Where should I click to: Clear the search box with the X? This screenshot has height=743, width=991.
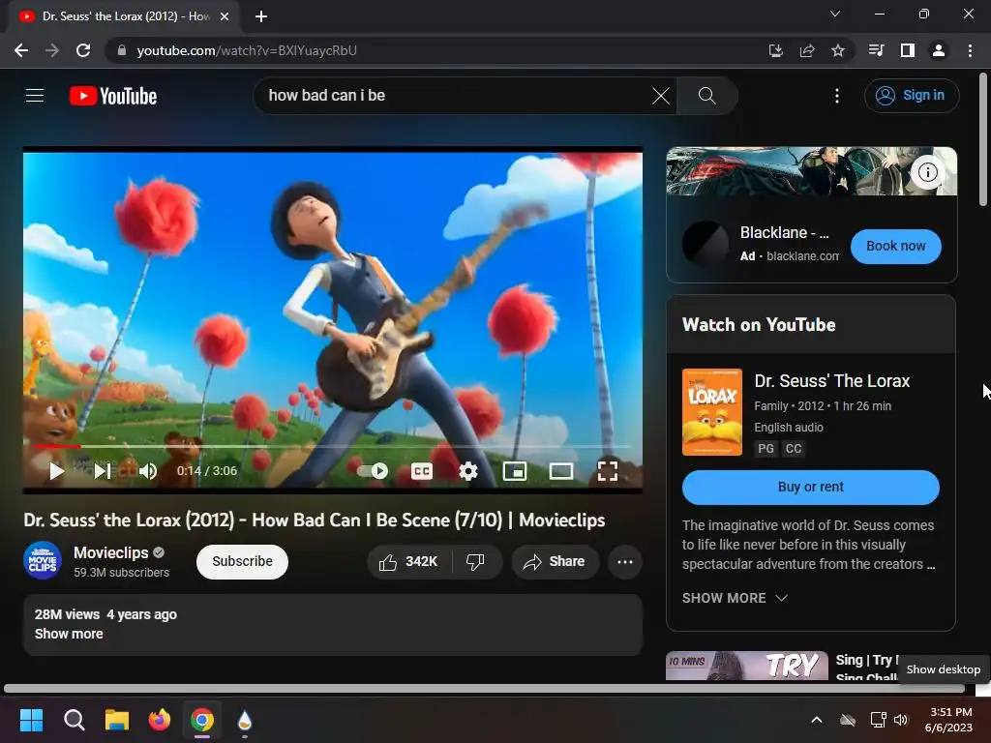660,96
